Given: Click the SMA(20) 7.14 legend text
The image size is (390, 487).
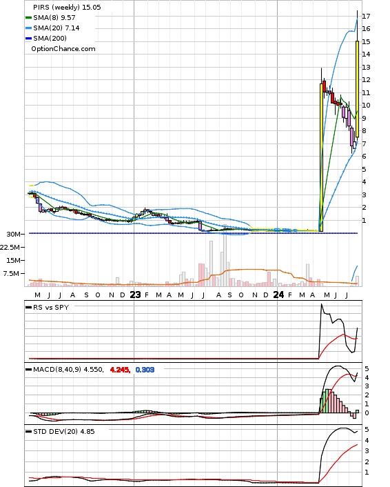Looking at the screenshot, I should click(x=57, y=28).
